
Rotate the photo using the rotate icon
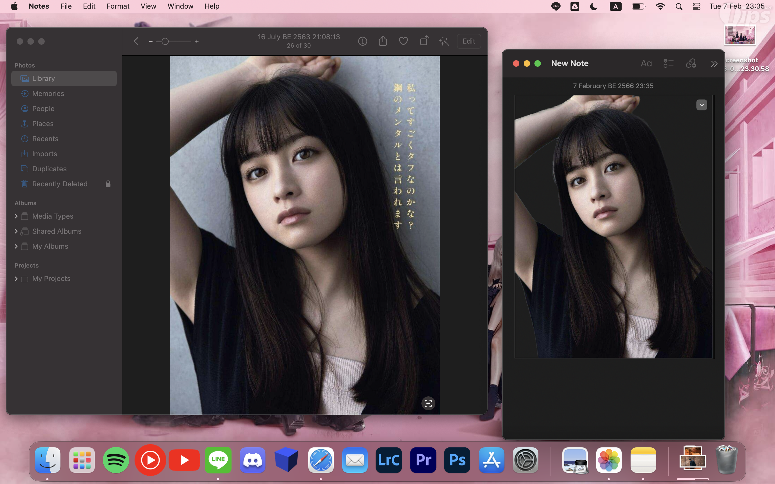tap(424, 41)
